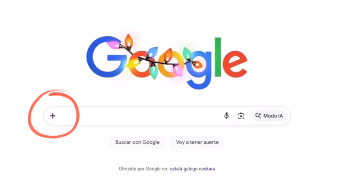Image resolution: width=337 pixels, height=189 pixels.
Task: Click the Ofrecido por Google en text
Action: pos(143,169)
